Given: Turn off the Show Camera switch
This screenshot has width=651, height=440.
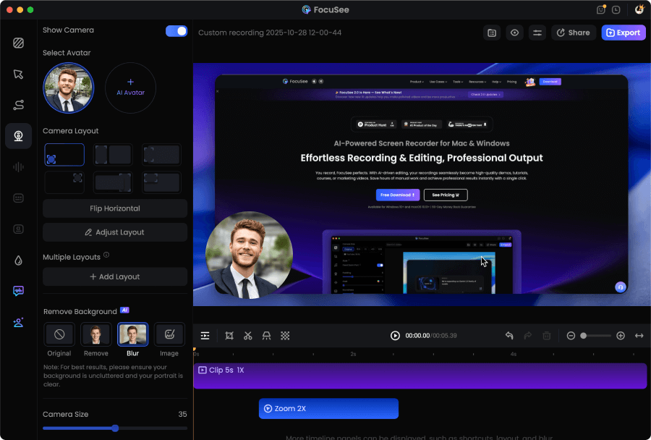Looking at the screenshot, I should click(176, 30).
